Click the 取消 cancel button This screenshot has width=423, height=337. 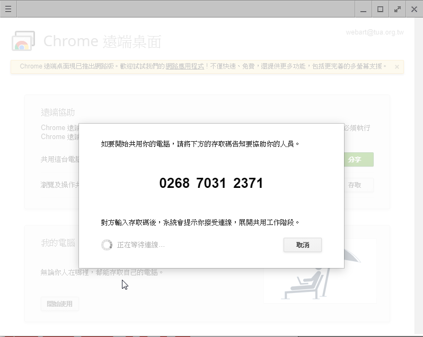click(x=303, y=245)
